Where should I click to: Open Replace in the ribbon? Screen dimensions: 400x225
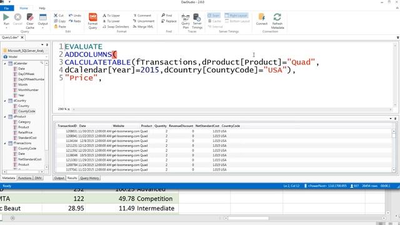pyautogui.click(x=169, y=21)
